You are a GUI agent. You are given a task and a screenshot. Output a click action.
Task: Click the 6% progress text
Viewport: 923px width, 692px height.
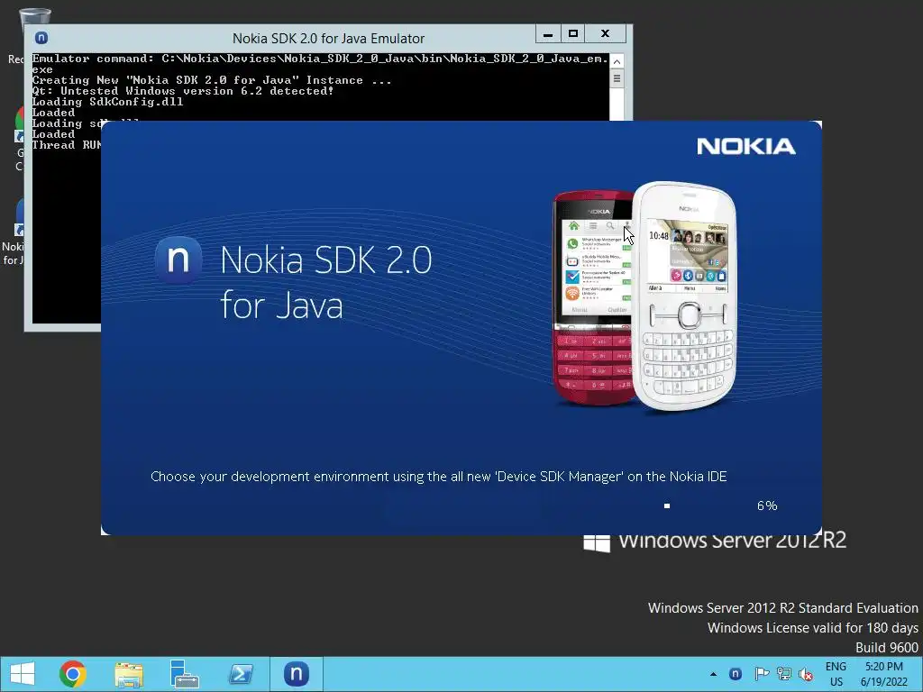767,505
